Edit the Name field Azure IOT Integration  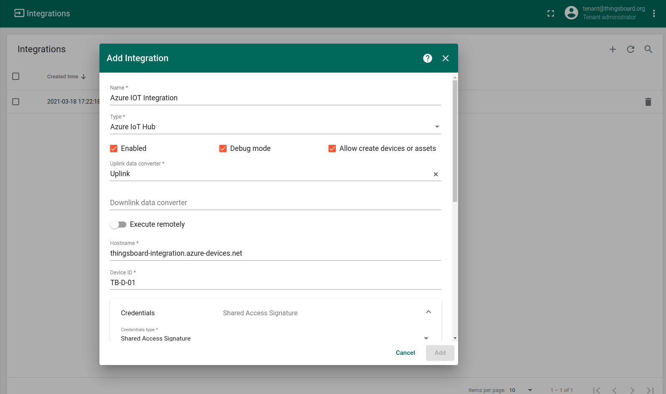pyautogui.click(x=276, y=98)
